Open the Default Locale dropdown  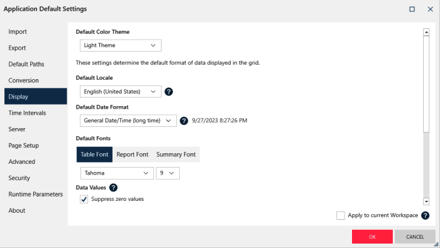[121, 92]
